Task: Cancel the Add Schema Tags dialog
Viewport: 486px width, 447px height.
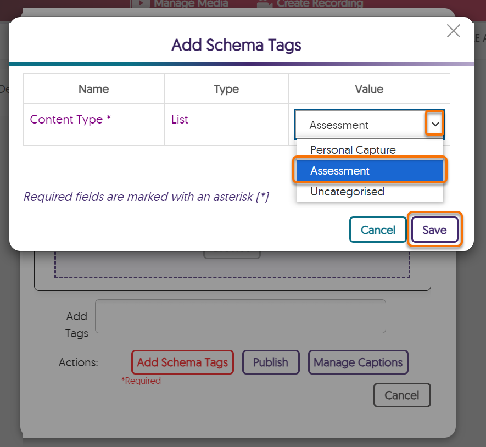Action: [378, 230]
